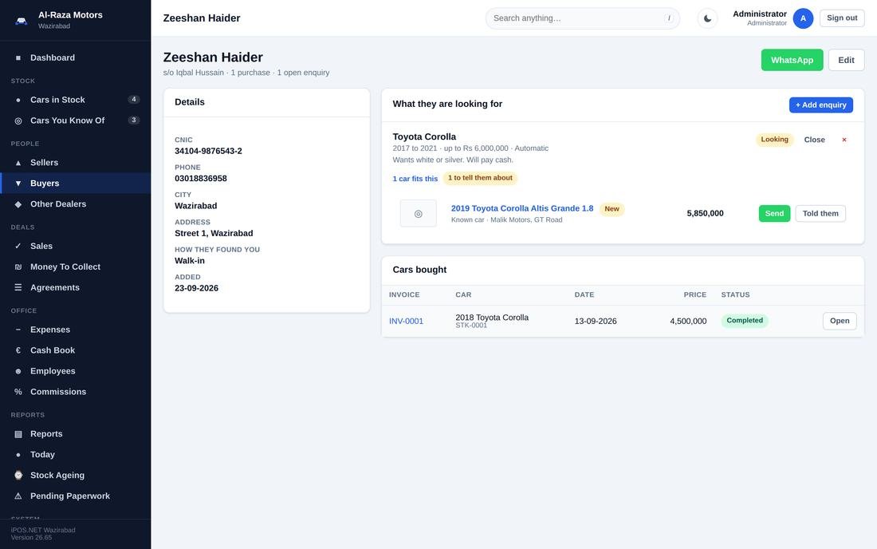Image resolution: width=877 pixels, height=549 pixels.
Task: Open the INV-0001 invoice link
Action: coord(406,322)
